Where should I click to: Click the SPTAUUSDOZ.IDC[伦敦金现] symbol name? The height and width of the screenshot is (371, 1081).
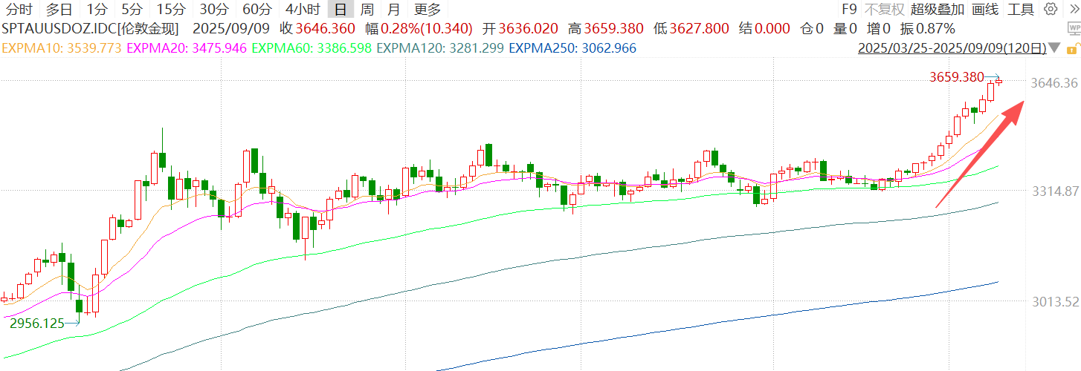coord(91,30)
